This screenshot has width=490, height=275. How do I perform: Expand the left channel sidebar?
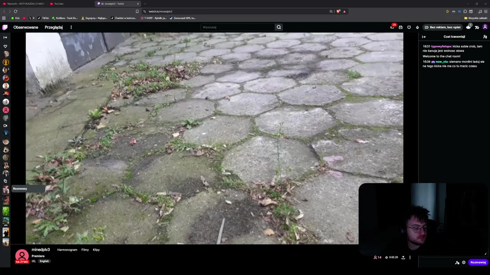pos(5,37)
